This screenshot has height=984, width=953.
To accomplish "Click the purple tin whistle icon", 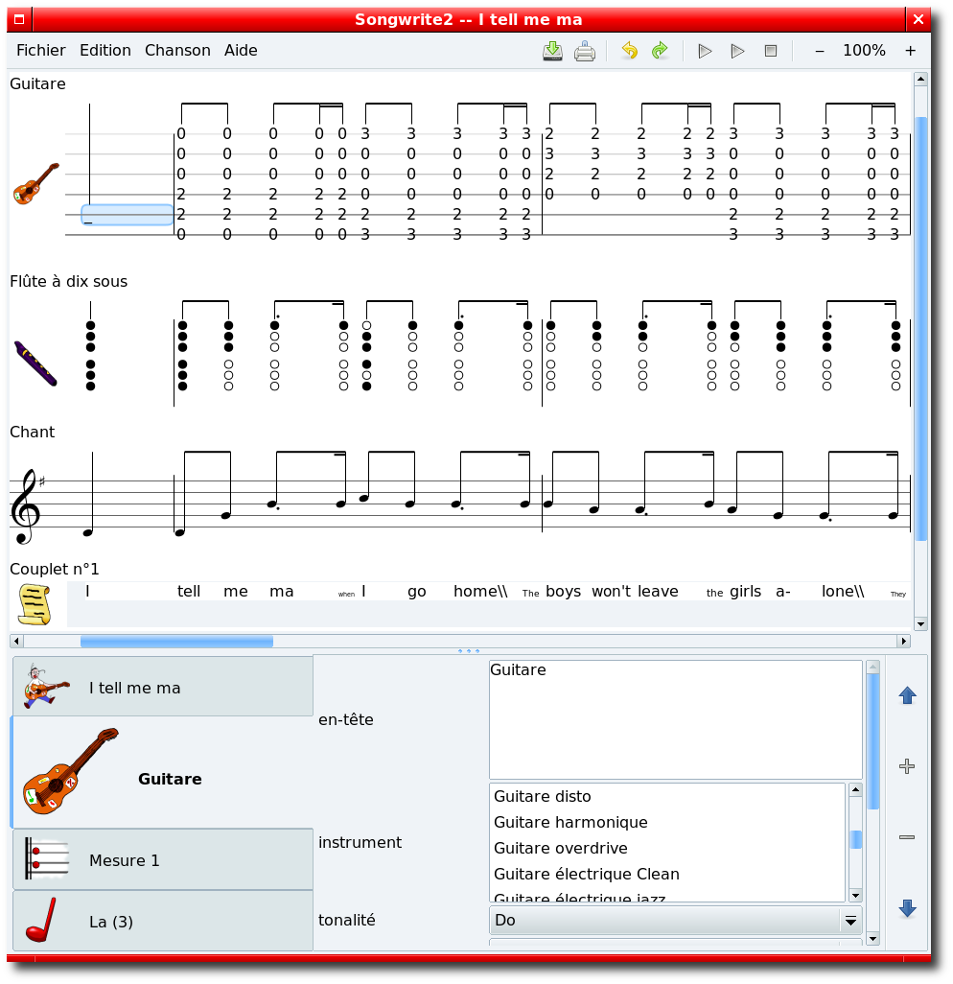I will pyautogui.click(x=35, y=363).
